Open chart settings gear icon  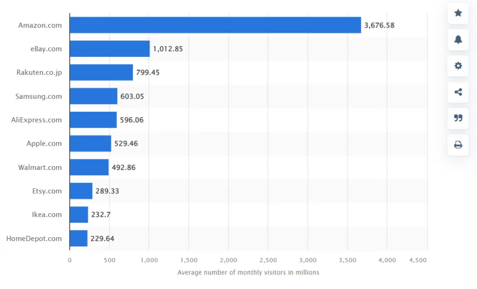pos(458,66)
